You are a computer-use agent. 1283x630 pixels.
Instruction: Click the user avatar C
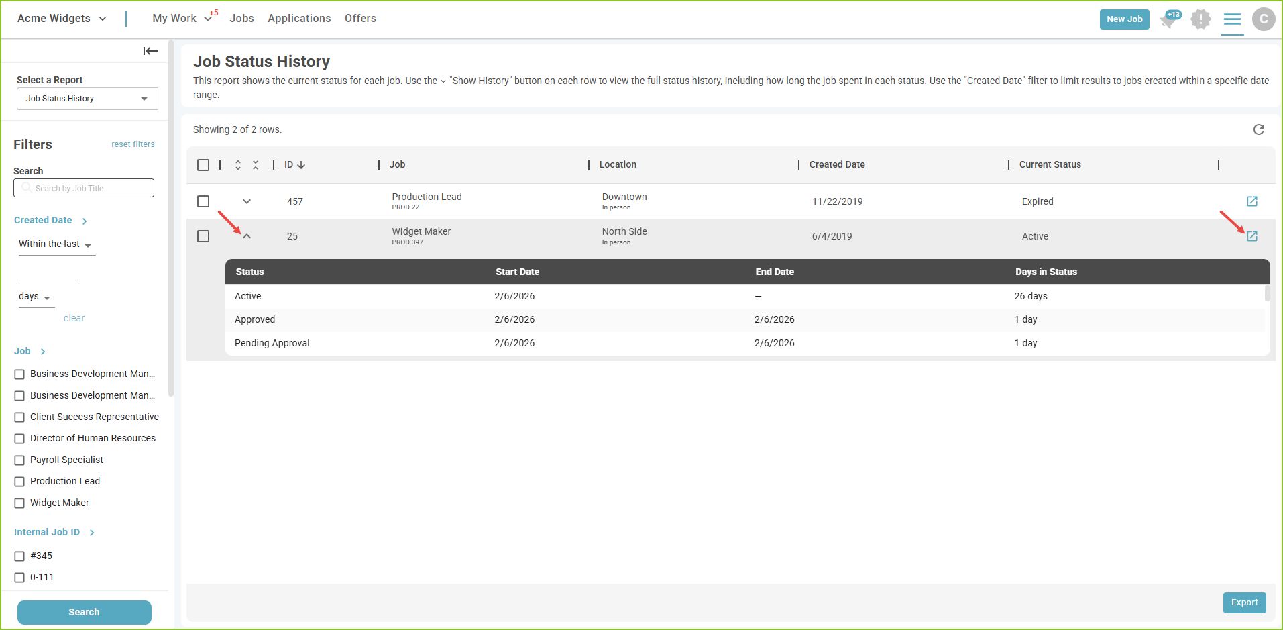(x=1264, y=19)
